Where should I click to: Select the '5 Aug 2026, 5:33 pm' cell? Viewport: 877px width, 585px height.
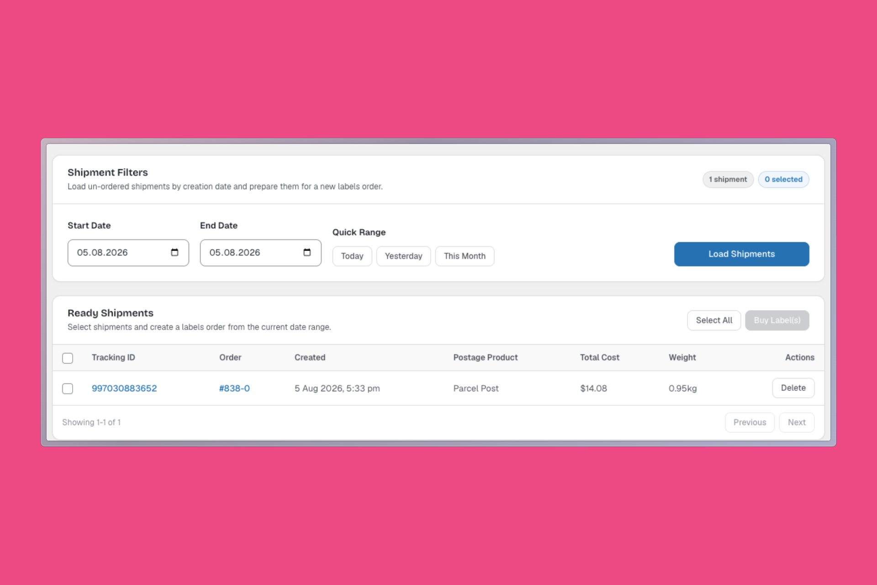point(337,388)
